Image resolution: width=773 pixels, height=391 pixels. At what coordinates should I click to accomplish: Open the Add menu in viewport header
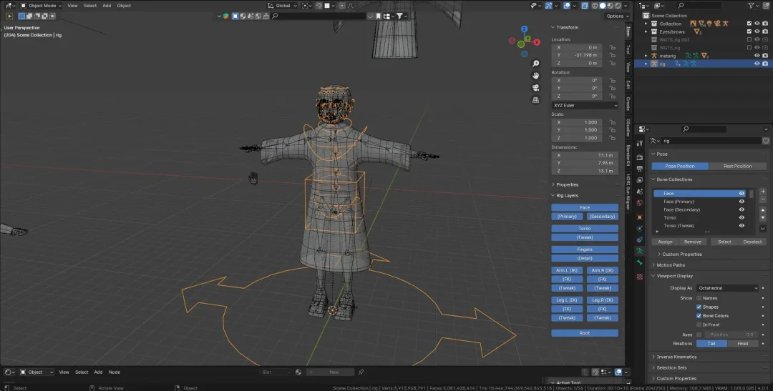pyautogui.click(x=107, y=5)
